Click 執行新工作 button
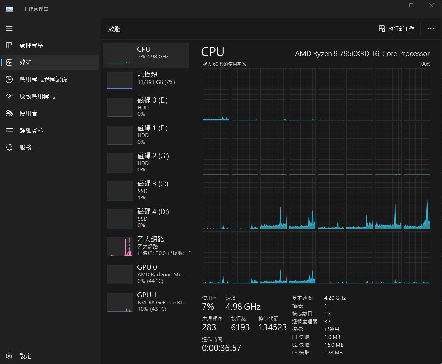 (396, 29)
